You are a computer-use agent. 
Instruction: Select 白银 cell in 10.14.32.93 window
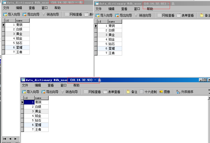click(x=42, y=107)
